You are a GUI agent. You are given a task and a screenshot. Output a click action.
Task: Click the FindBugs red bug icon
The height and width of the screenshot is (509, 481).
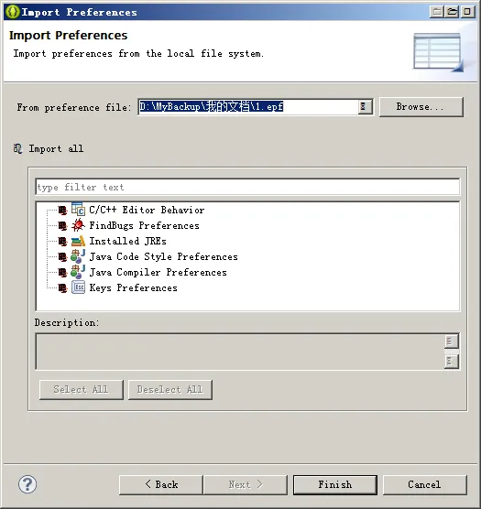pyautogui.click(x=78, y=225)
